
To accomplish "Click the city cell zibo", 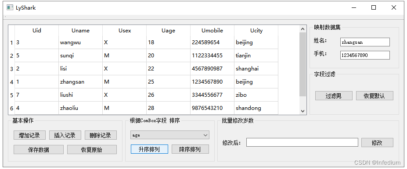I will 256,95.
